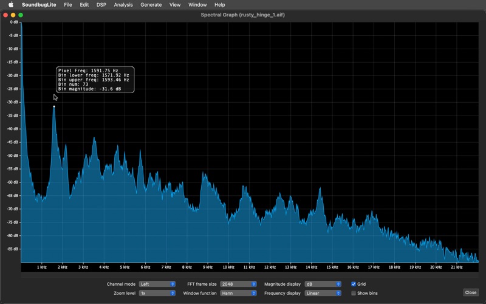Click the white peak marker at -31.6 dB
Viewport: 486px width, 304px height.
click(54, 106)
